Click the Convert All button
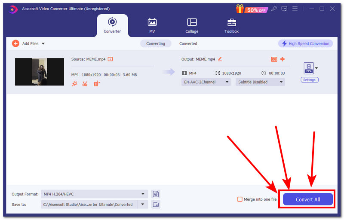 pos(307,199)
